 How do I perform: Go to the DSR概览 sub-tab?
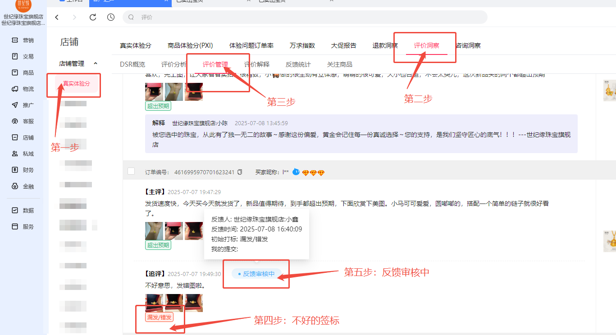132,64
